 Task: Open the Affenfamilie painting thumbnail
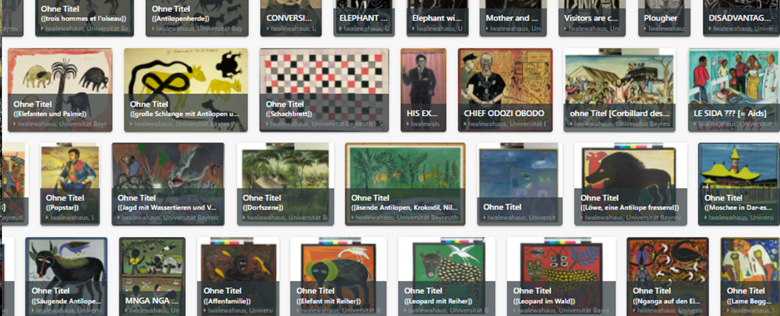[x=238, y=276]
